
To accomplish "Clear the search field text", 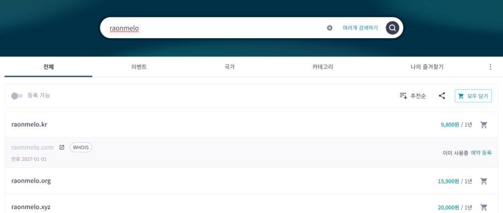I will pyautogui.click(x=330, y=28).
